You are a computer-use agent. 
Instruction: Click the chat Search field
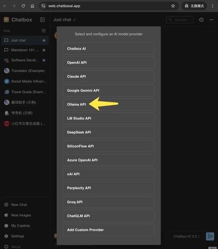point(180,20)
